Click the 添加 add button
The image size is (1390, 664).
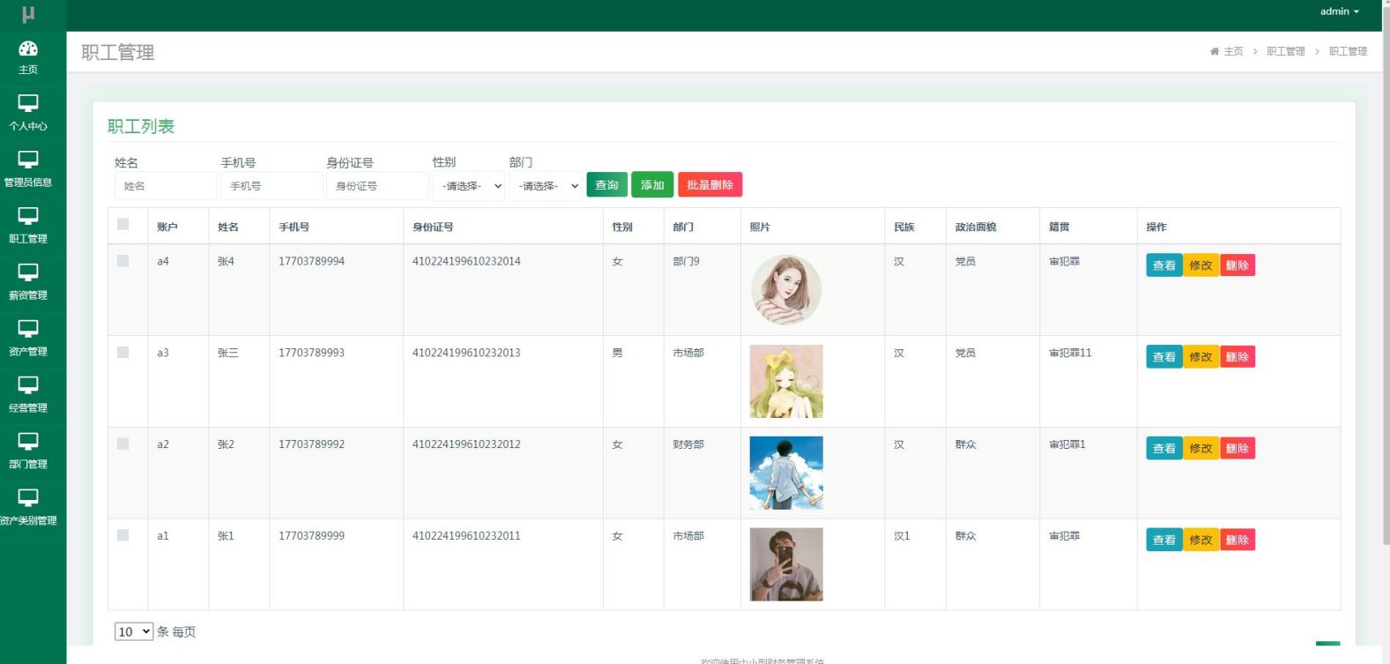[x=652, y=184]
